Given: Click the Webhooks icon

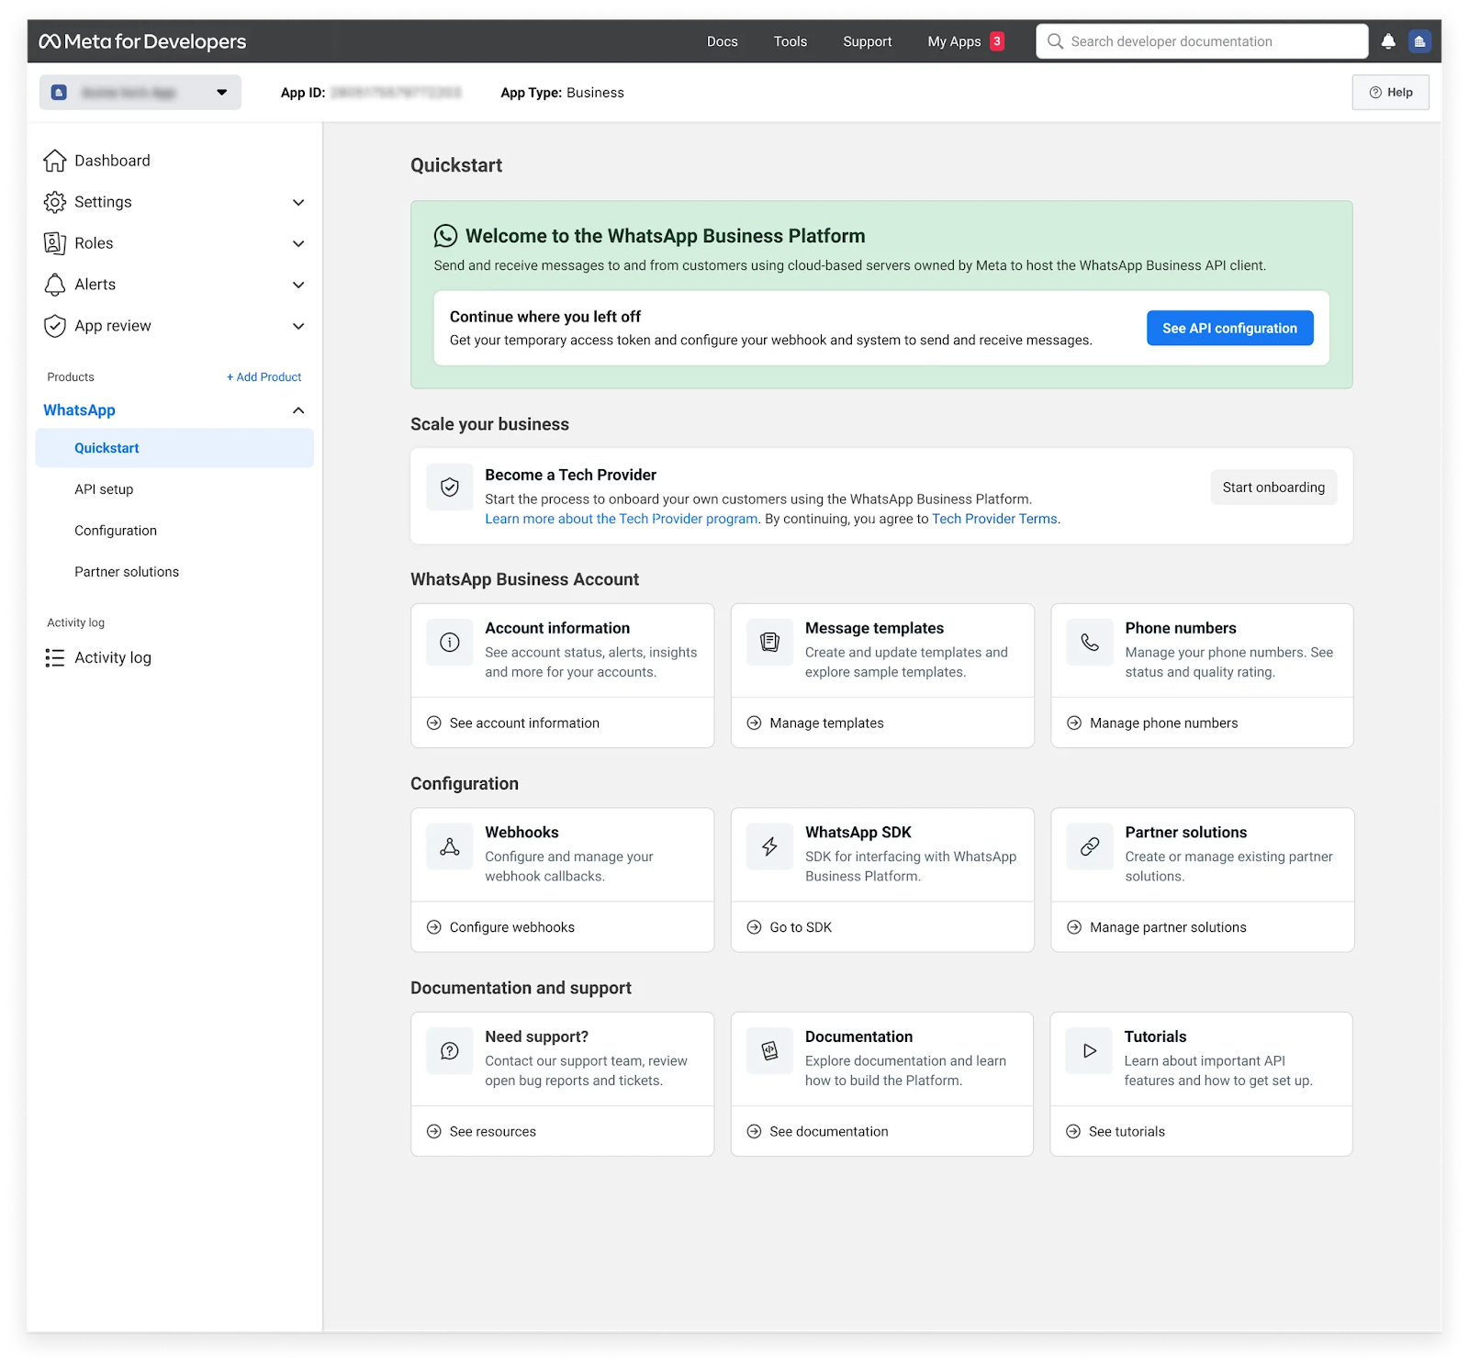Looking at the screenshot, I should (450, 846).
